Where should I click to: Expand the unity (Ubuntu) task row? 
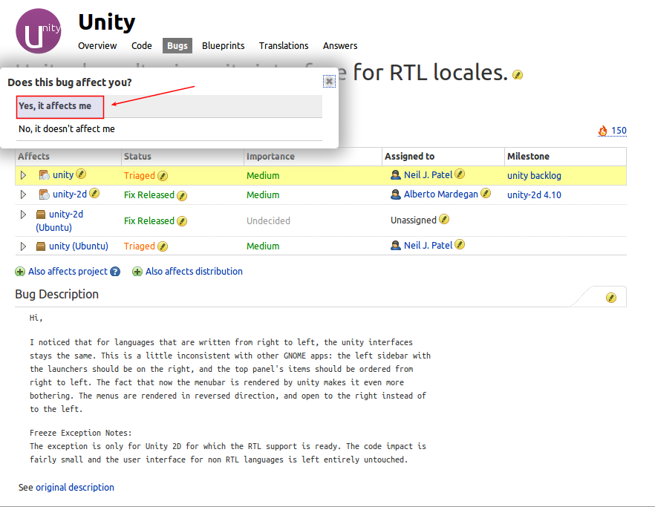point(23,246)
